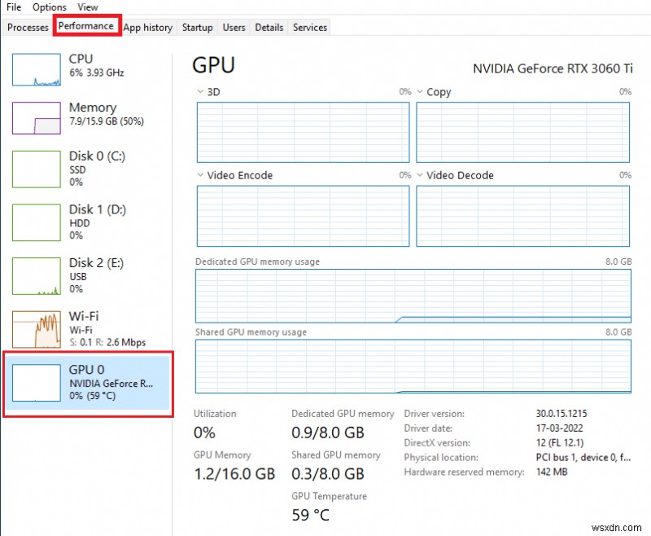Click the 0.3/8.0 GB shared memory value
Screen dimensions: 651x536
(x=328, y=474)
